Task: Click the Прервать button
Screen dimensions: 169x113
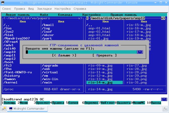Action: [x=104, y=55]
